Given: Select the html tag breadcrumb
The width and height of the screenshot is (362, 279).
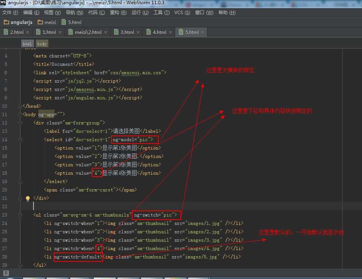Looking at the screenshot, I should (27, 44).
